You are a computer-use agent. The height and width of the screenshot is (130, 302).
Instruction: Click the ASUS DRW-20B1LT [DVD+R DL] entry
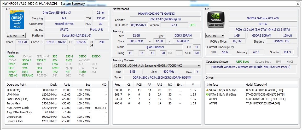266,99
